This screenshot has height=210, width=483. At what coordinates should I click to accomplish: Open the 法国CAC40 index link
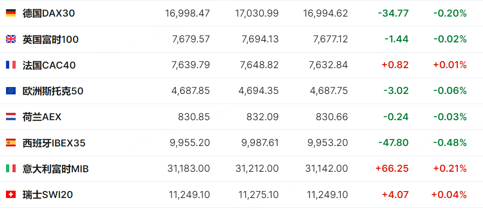[x=49, y=65]
